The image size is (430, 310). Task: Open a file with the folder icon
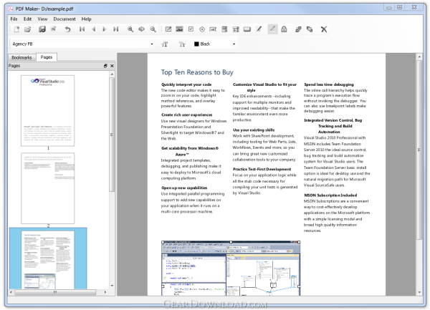pyautogui.click(x=28, y=29)
